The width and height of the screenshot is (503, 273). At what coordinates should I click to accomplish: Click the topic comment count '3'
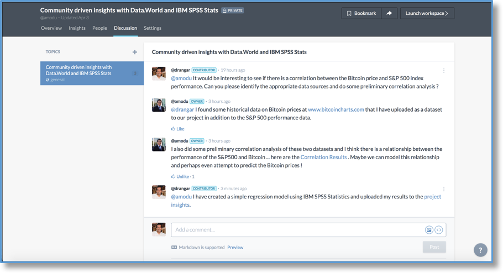click(135, 73)
